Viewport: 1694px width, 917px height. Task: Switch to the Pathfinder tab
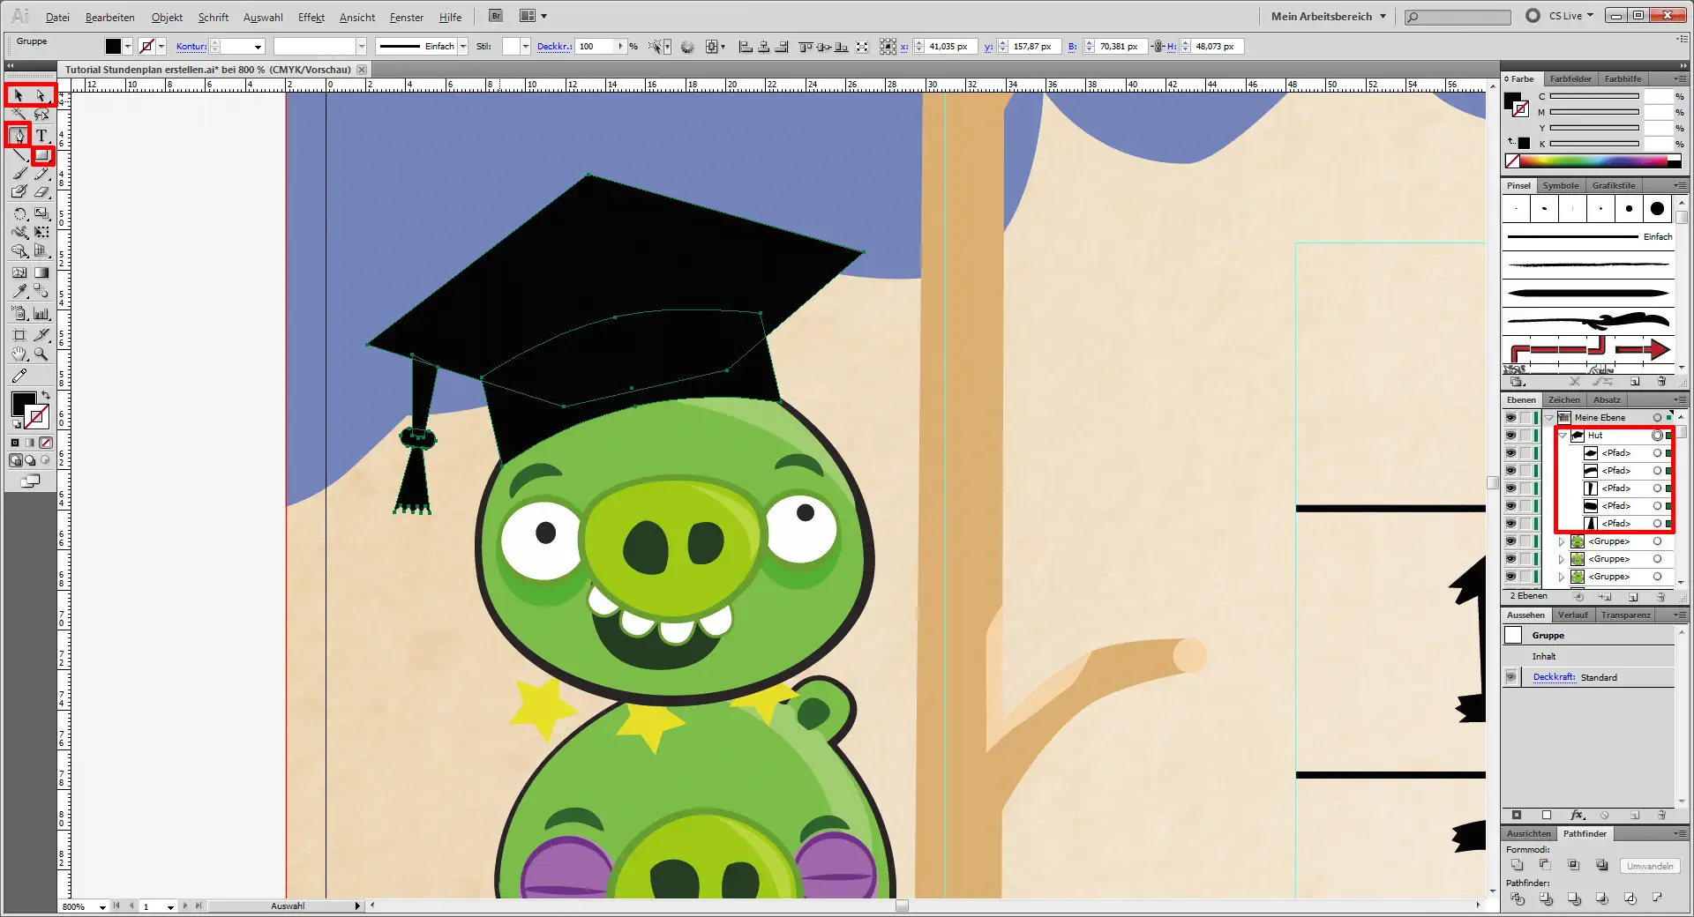(x=1585, y=833)
